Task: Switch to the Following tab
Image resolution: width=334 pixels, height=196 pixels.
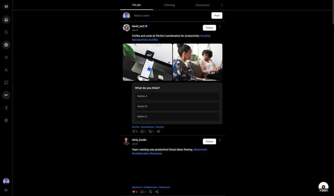Action: click(x=169, y=5)
